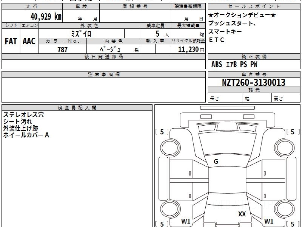Select the seating capacity 5 人 value

[x=162, y=34]
